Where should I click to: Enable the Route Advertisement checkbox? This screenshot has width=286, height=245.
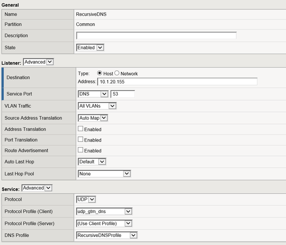(x=81, y=150)
